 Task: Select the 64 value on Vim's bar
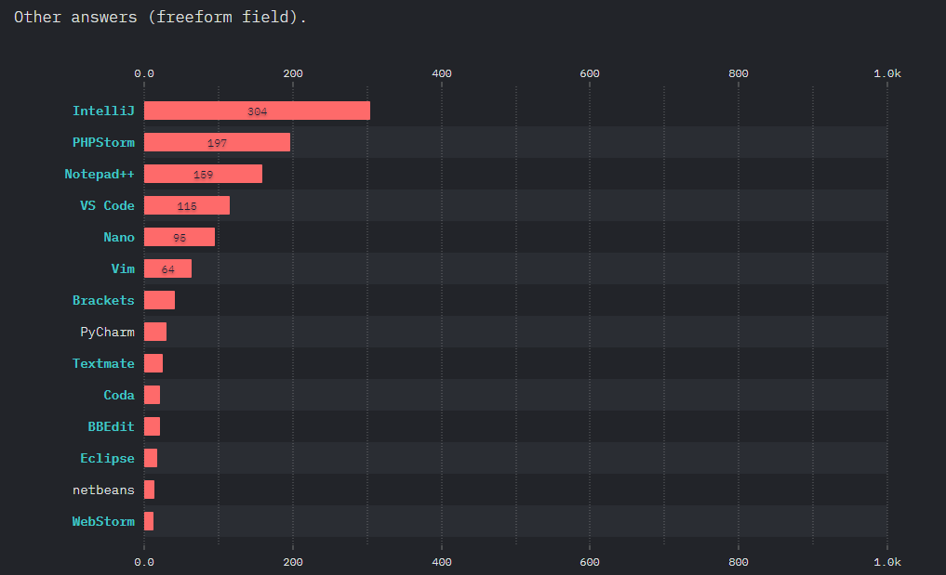[x=167, y=269]
